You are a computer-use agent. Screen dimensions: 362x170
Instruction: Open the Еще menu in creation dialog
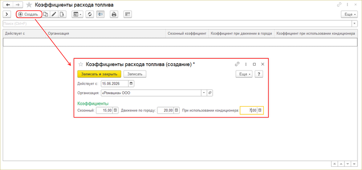point(244,74)
